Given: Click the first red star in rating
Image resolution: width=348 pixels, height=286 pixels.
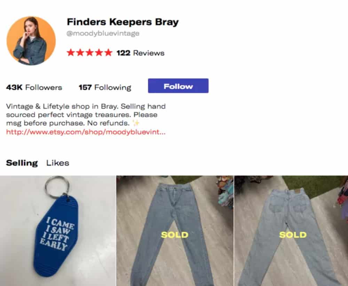Looking at the screenshot, I should pyautogui.click(x=71, y=53).
